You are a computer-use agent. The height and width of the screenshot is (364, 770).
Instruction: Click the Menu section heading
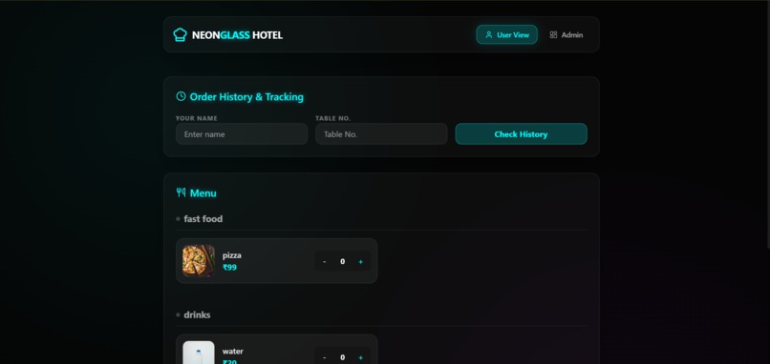[x=203, y=193]
